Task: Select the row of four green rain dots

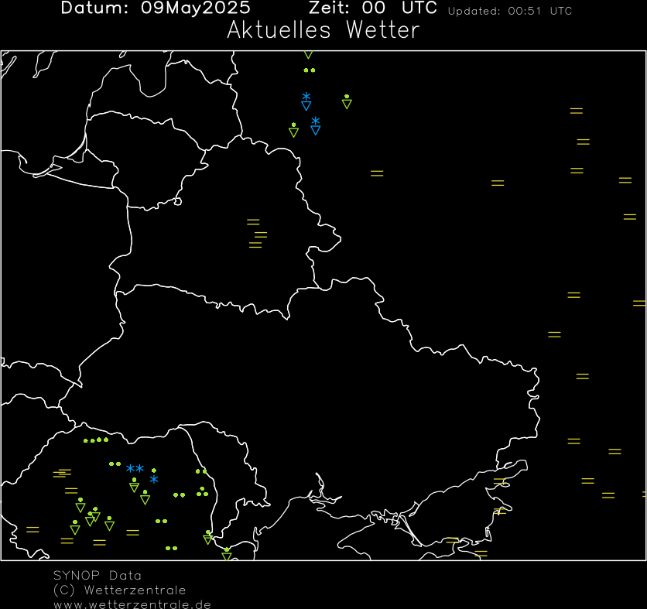Action: (x=96, y=440)
